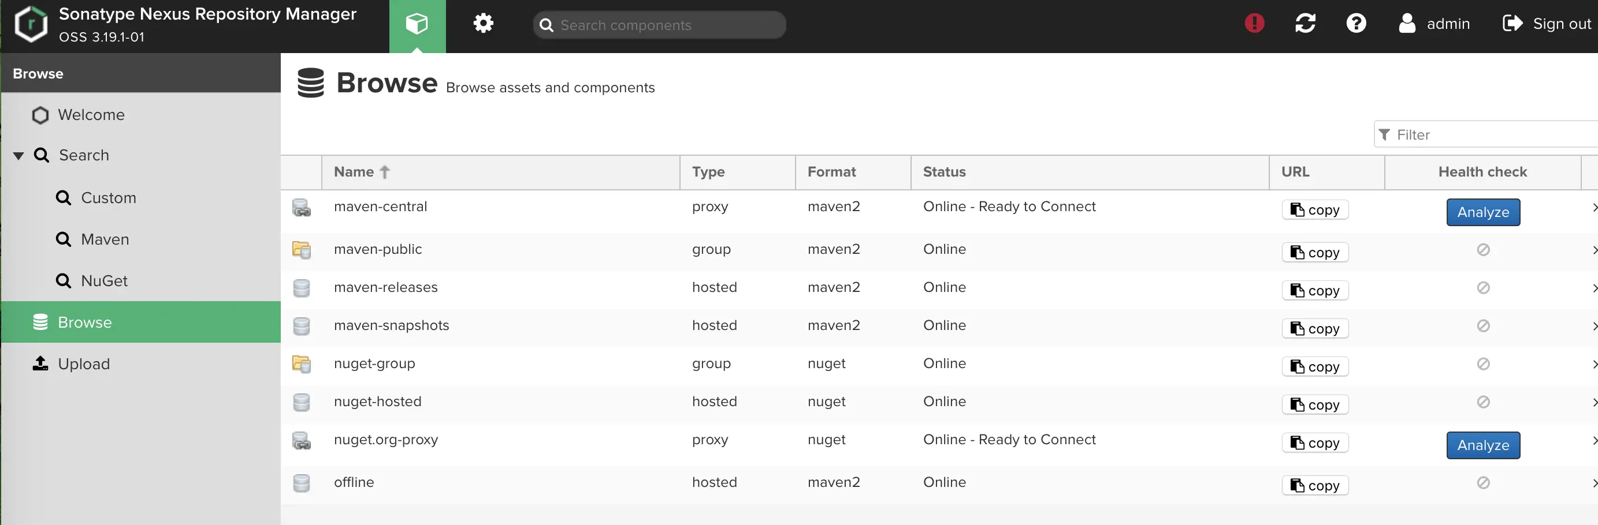Copy URL for maven-snapshots
The width and height of the screenshot is (1598, 525).
pos(1315,328)
